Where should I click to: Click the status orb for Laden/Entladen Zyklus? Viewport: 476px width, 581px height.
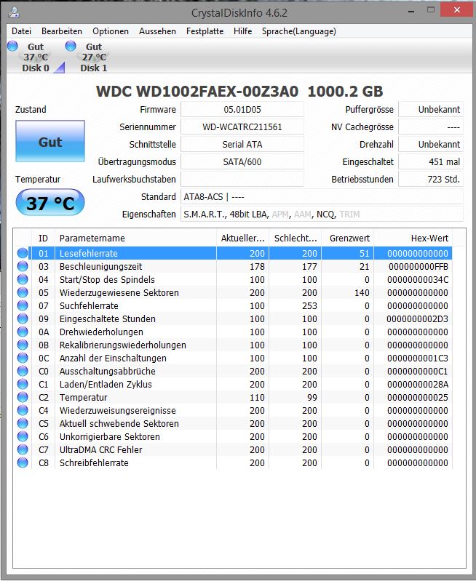pyautogui.click(x=23, y=384)
